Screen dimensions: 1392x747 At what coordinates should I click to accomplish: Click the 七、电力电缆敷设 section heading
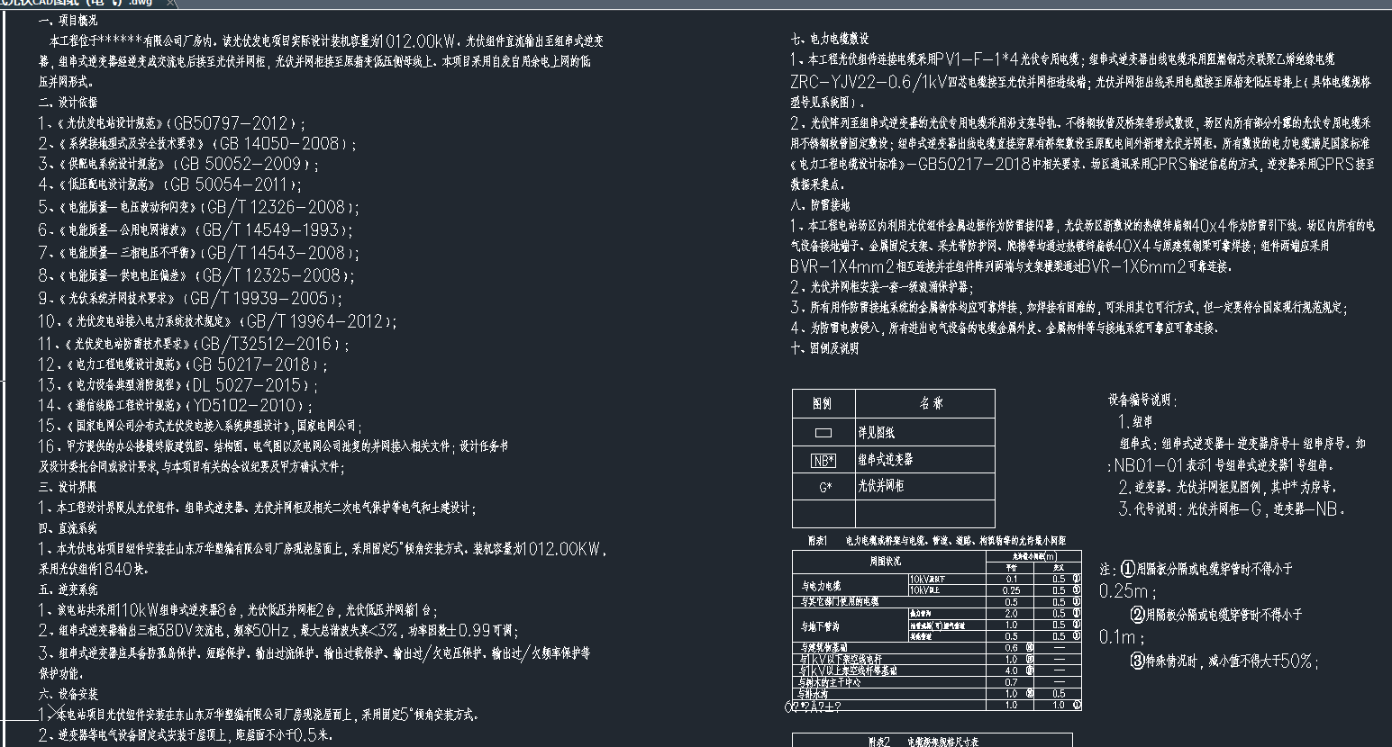(x=829, y=40)
